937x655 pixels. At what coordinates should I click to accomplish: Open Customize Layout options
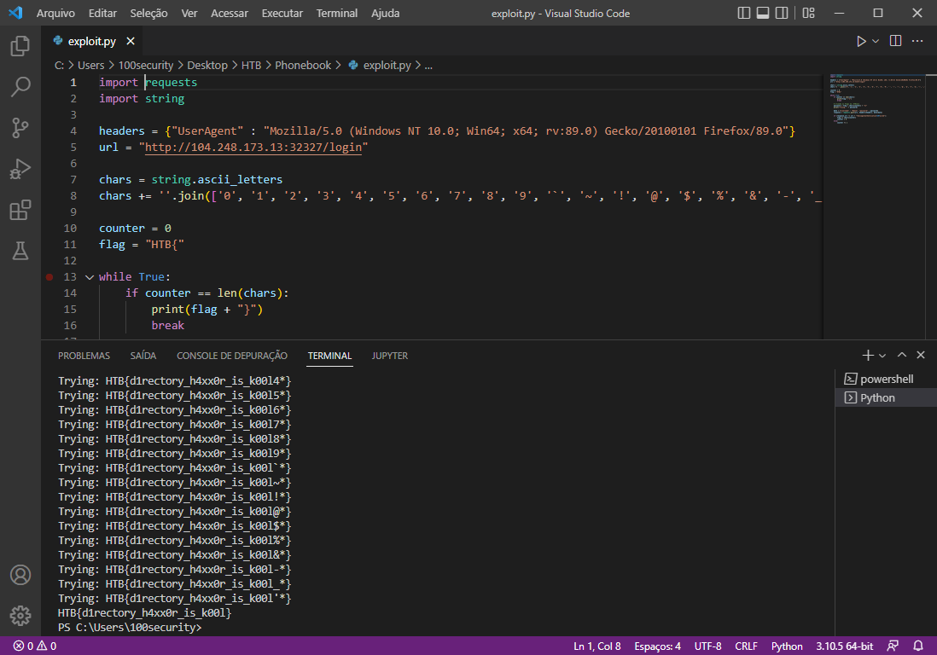pos(808,13)
